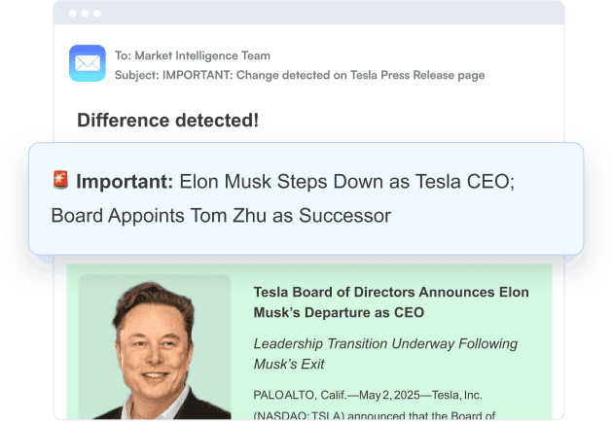The width and height of the screenshot is (613, 424).
Task: Click the blue mail envelope icon
Action: click(88, 63)
